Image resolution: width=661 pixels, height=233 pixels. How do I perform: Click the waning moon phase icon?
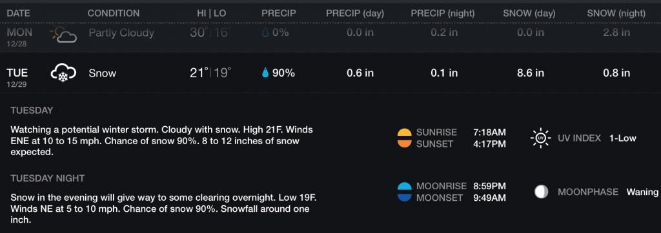click(541, 192)
